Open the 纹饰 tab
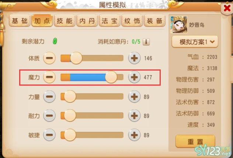The image size is (233, 158). (x=132, y=21)
